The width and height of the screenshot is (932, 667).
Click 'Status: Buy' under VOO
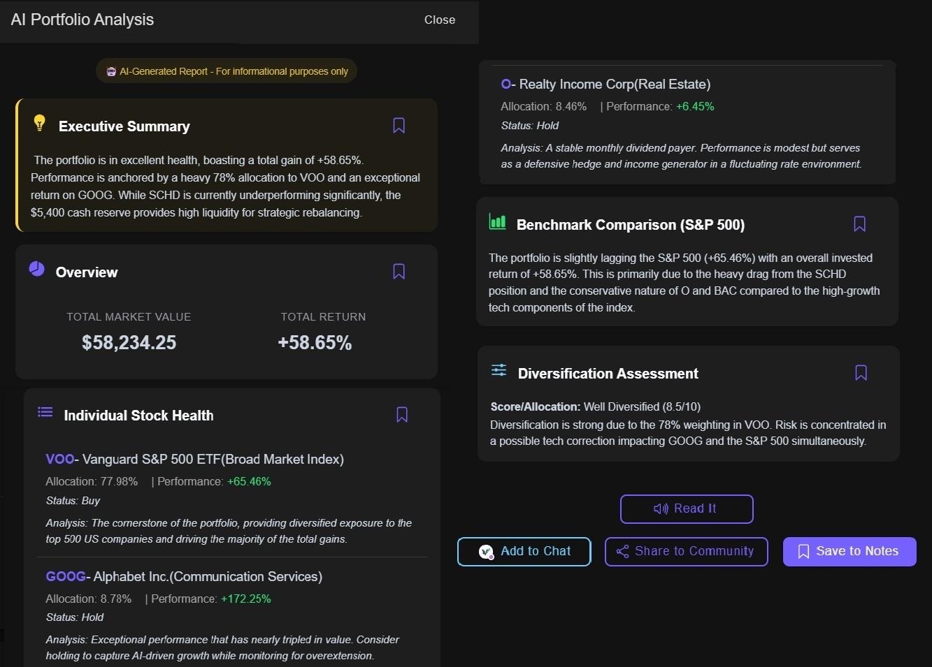tap(73, 501)
